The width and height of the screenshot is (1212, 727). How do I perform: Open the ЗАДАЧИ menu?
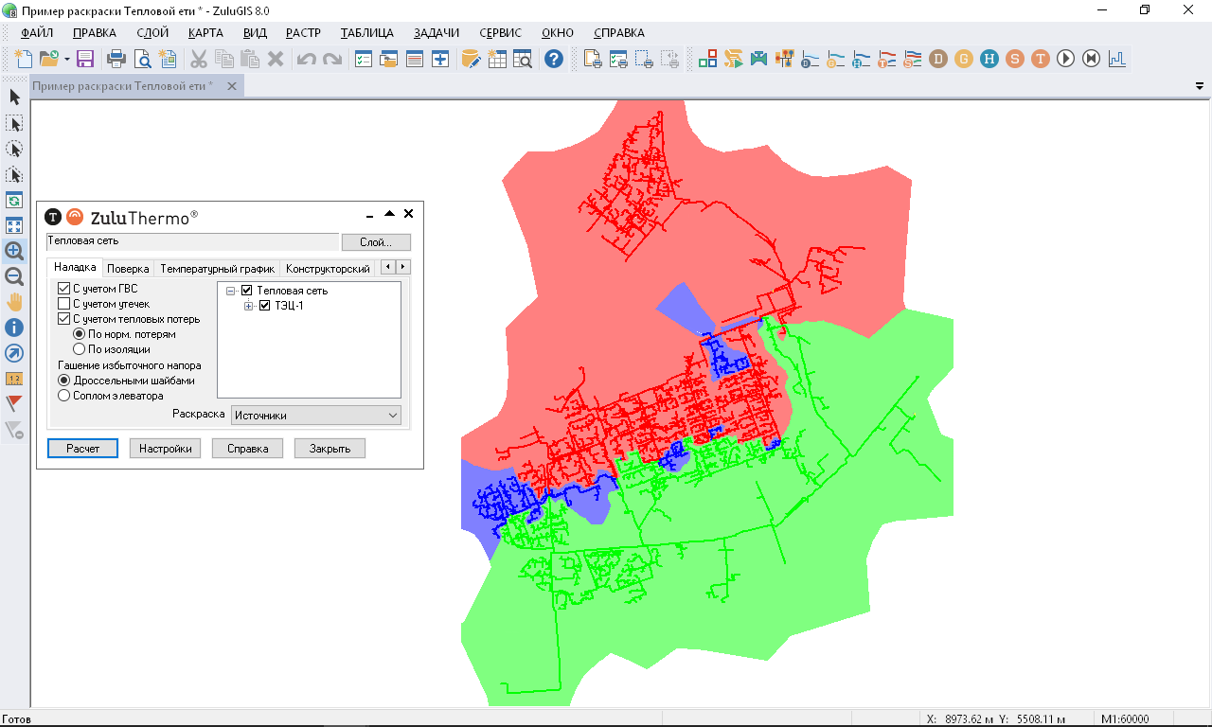click(436, 32)
